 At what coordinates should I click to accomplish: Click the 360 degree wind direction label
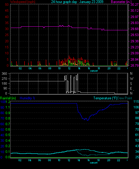coord(4,74)
